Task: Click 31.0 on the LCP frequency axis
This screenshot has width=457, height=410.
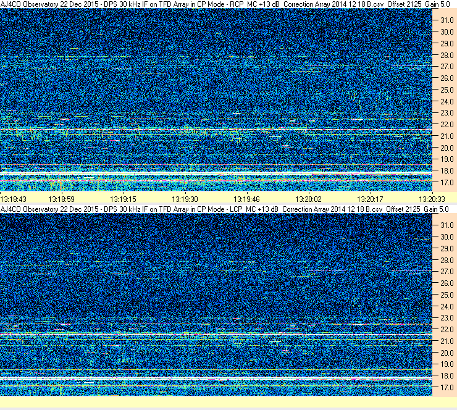Action: point(447,225)
